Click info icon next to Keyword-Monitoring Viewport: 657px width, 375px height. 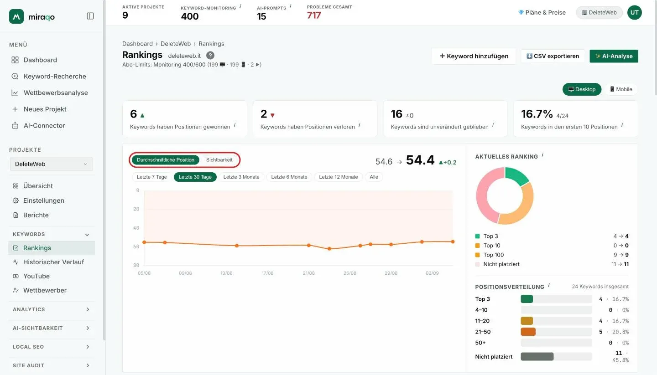pos(240,7)
